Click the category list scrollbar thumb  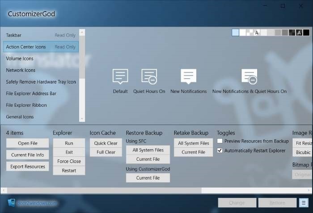tap(82, 57)
